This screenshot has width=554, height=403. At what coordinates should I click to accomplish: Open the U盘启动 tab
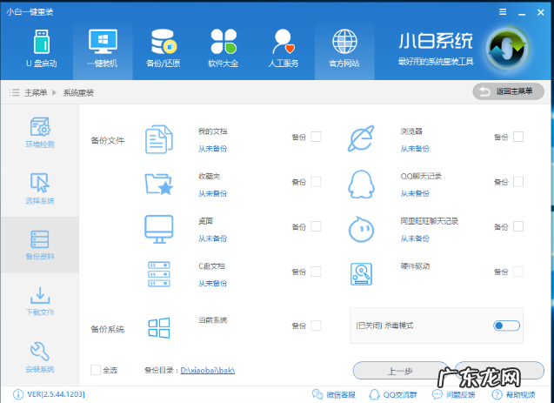(x=42, y=49)
